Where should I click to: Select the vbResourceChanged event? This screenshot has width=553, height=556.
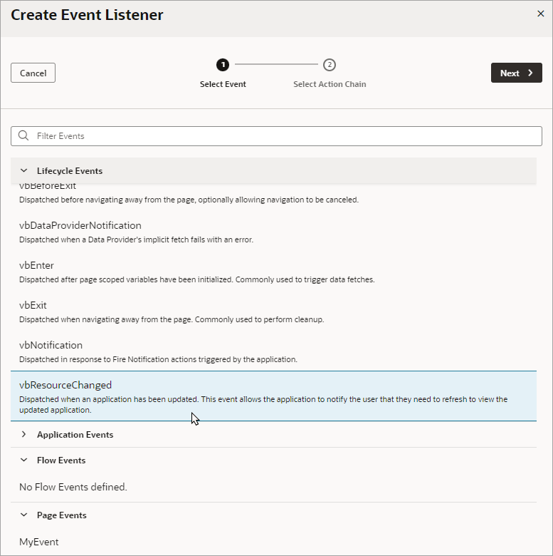pyautogui.click(x=273, y=396)
